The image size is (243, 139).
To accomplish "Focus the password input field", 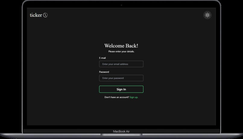I will click(x=121, y=78).
